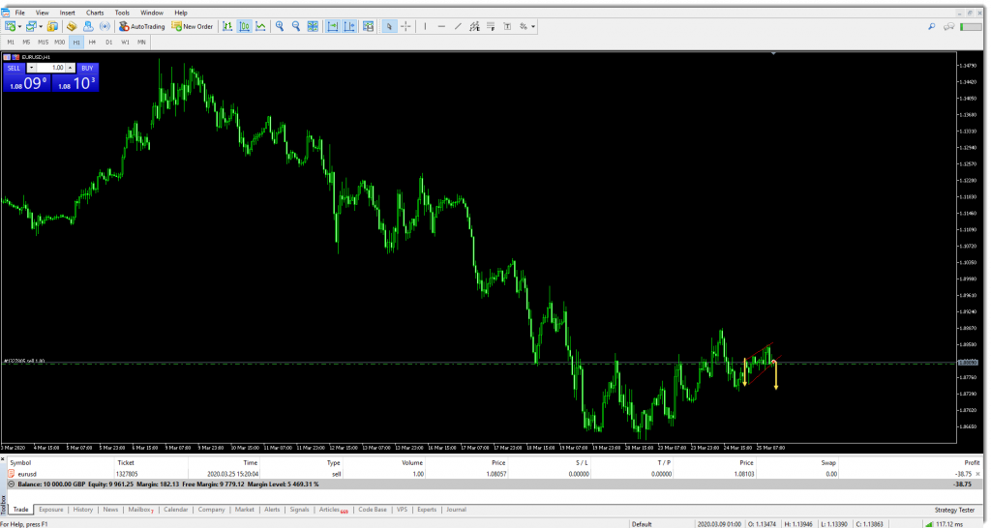Click the zoom out magnifier icon

point(296,26)
